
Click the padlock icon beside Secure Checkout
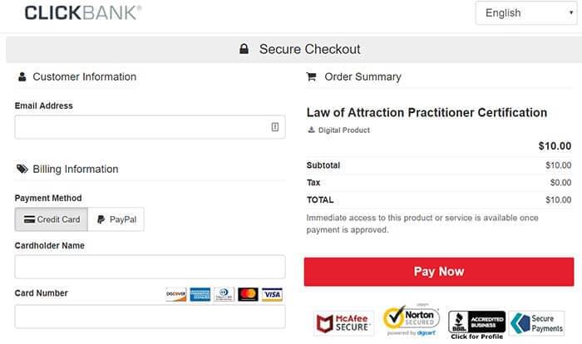click(244, 49)
